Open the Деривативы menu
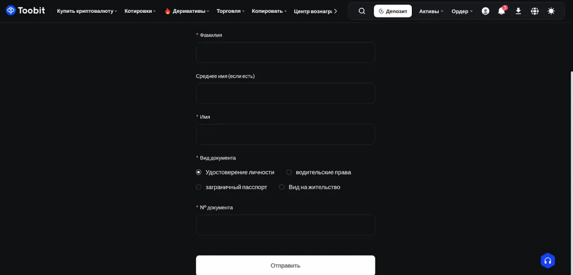Viewport: 573px width, 275px height. tap(187, 11)
